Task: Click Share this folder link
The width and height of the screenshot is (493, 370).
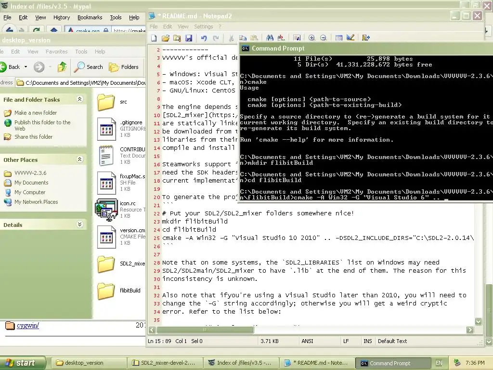Action: tap(33, 136)
